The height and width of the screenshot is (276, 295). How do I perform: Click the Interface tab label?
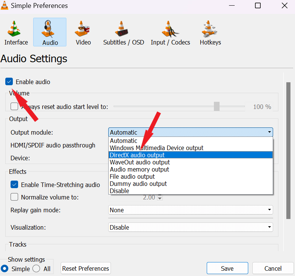point(16,42)
